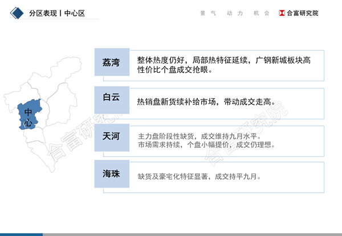The width and height of the screenshot is (342, 236).
Task: Click the red 合富研究院 logo icon
Action: tap(282, 13)
